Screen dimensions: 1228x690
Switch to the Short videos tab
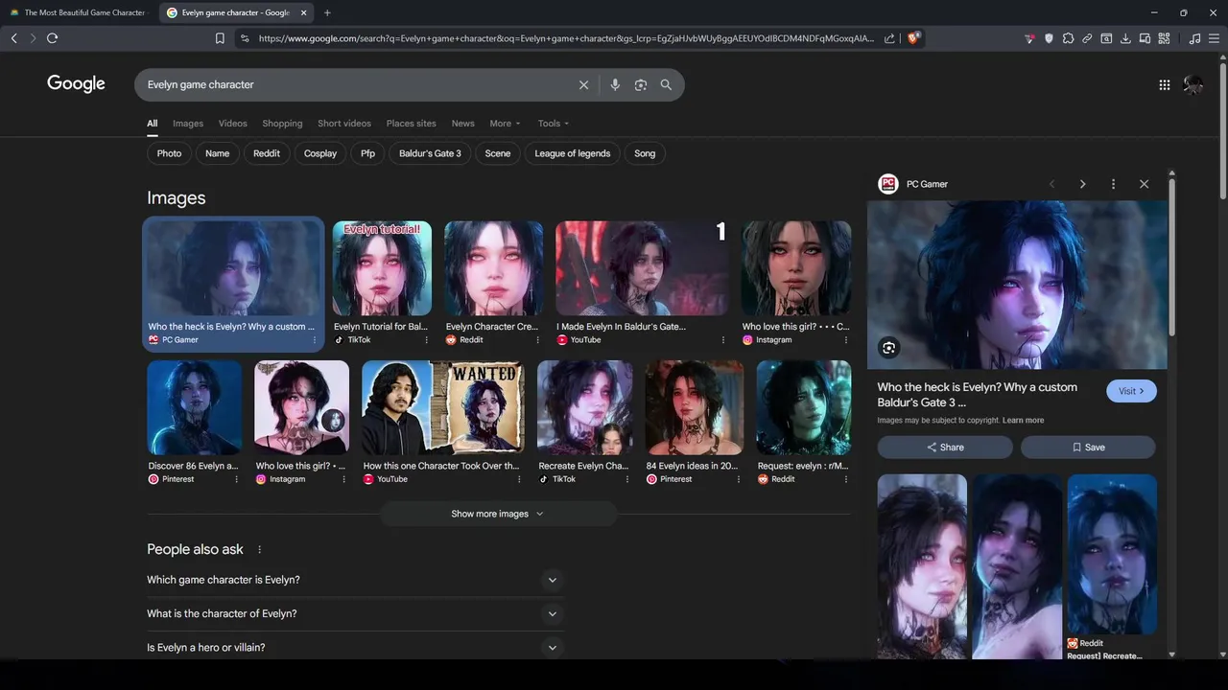(x=344, y=124)
